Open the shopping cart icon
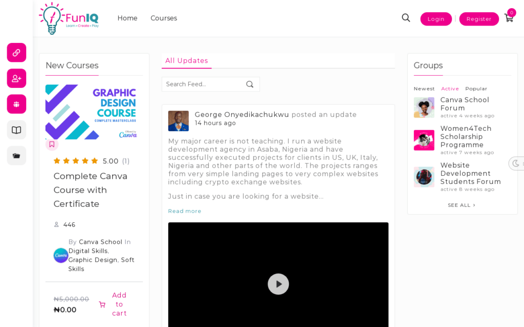Viewport: 524px width, 327px height. [x=509, y=18]
